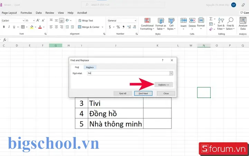Apply Comma style

click(x=123, y=27)
